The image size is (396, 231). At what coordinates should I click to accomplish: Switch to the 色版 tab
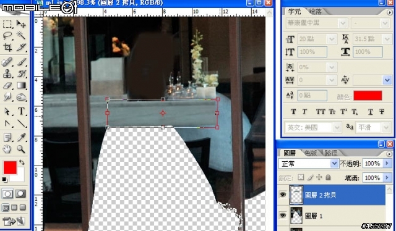coord(311,153)
